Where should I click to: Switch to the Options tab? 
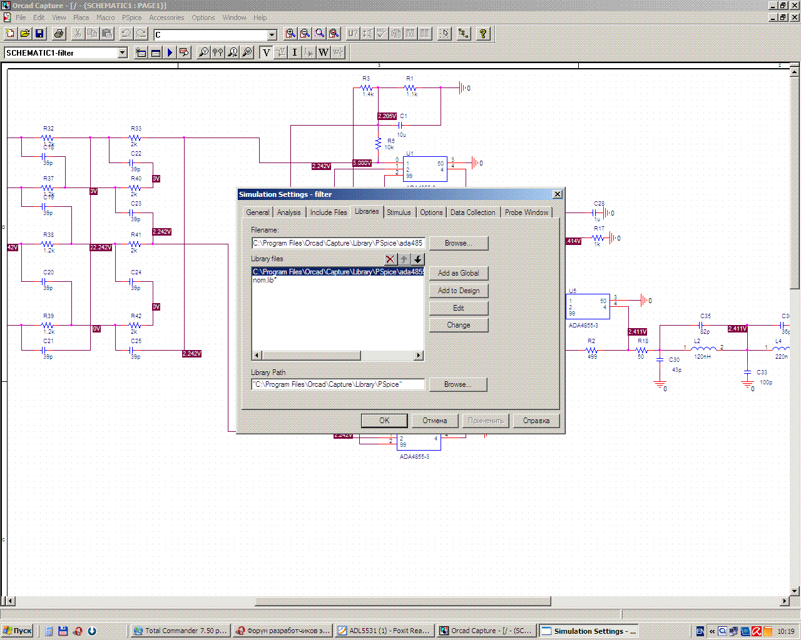click(x=431, y=212)
